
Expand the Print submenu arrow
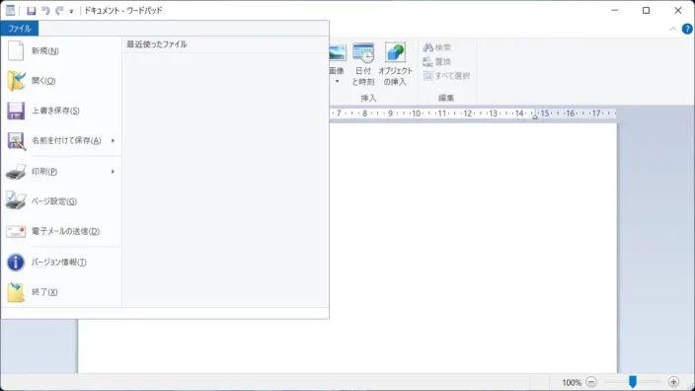pos(113,172)
